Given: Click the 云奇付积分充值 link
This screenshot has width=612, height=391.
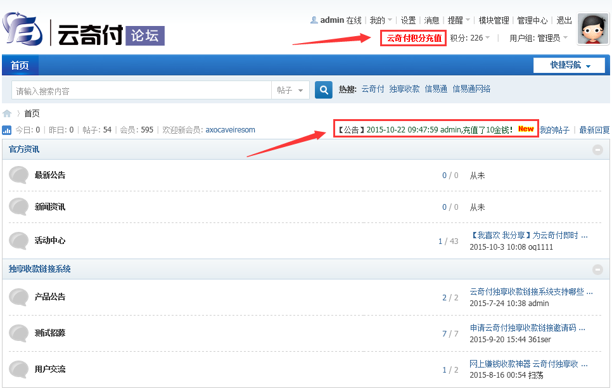Looking at the screenshot, I should point(414,38).
